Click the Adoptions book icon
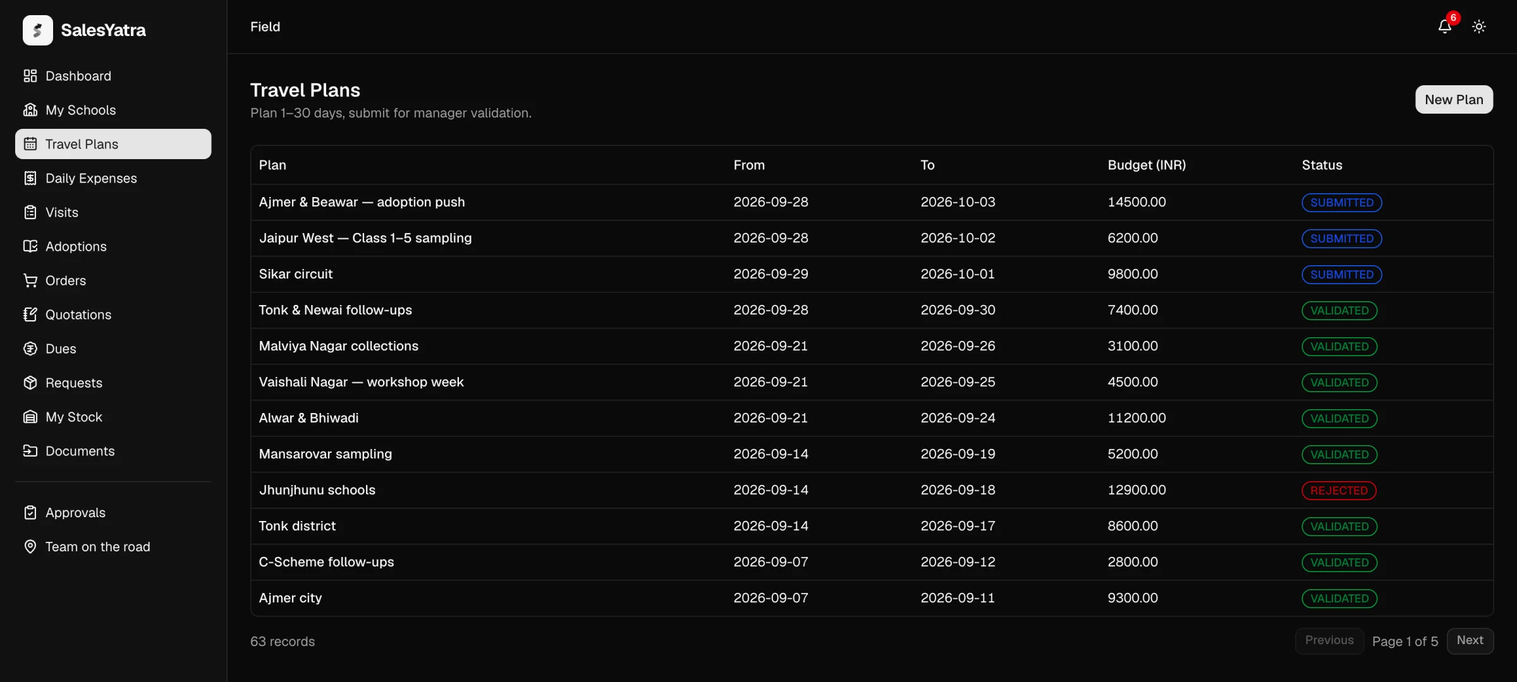Screen dimensions: 1517x682 [30, 246]
